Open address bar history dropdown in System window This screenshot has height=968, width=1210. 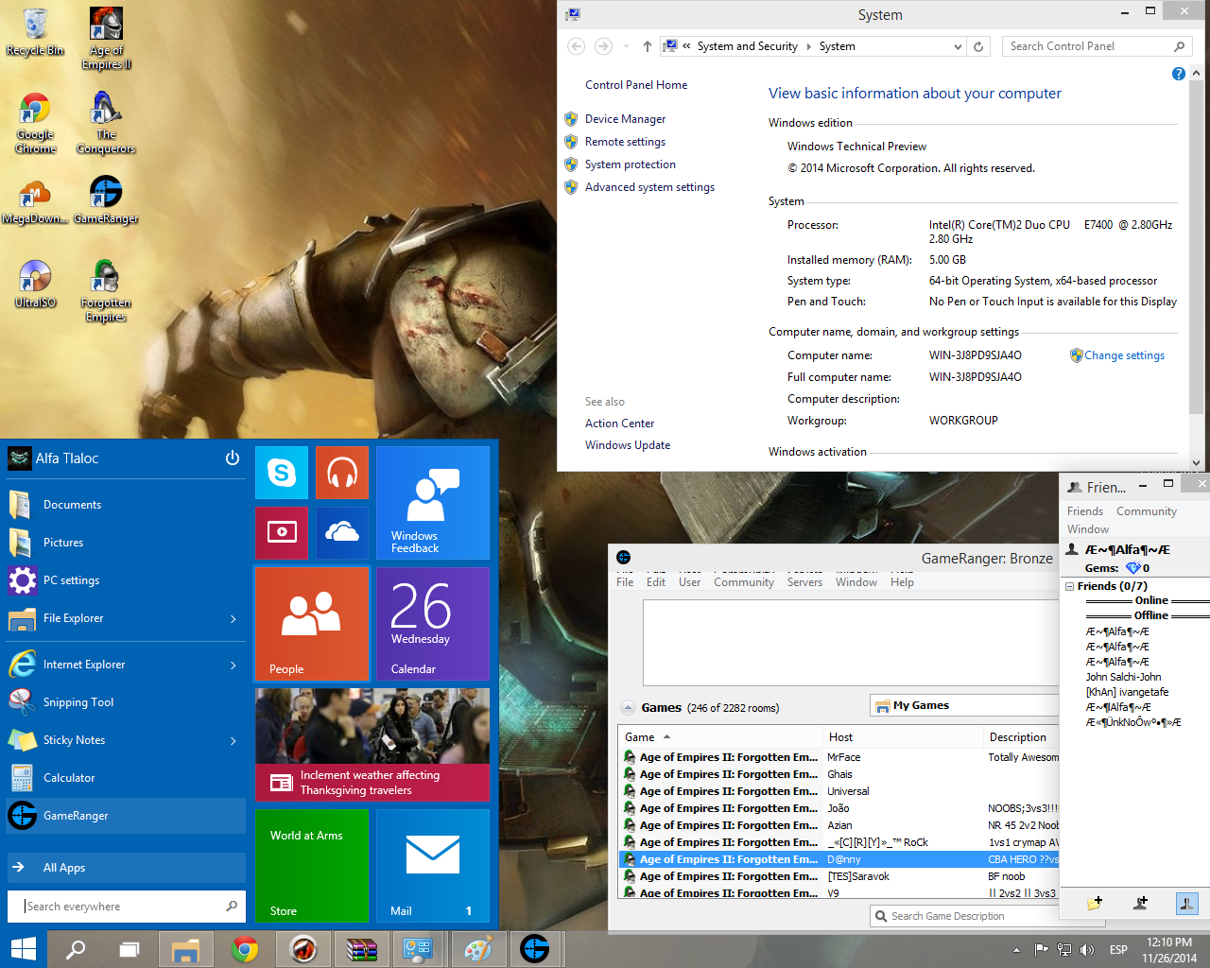tap(958, 46)
